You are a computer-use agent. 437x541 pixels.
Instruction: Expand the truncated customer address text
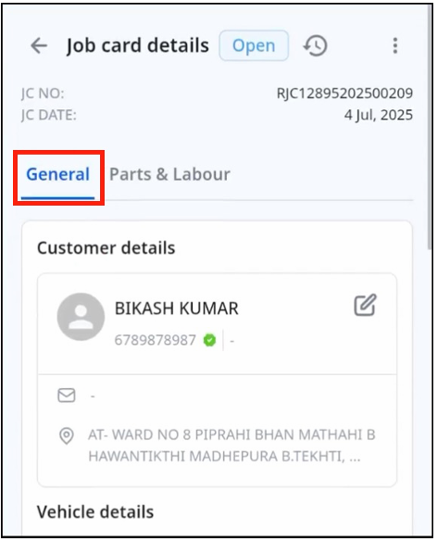coord(231,446)
